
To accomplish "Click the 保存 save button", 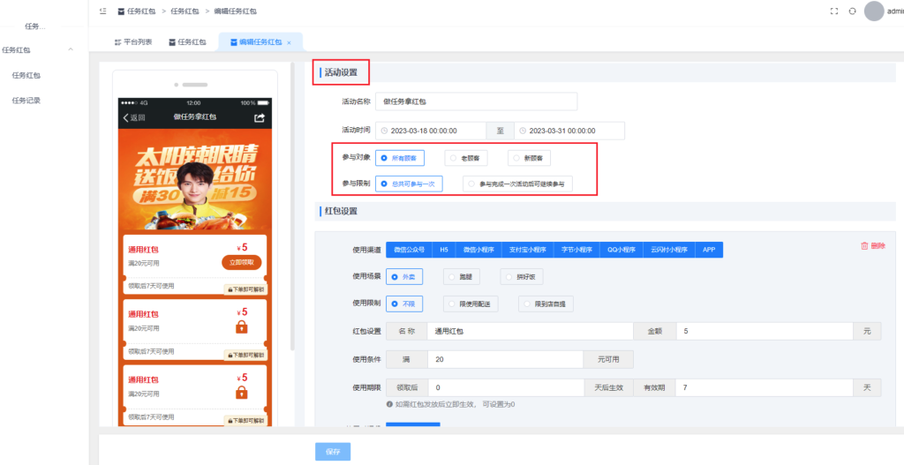I will coord(333,452).
